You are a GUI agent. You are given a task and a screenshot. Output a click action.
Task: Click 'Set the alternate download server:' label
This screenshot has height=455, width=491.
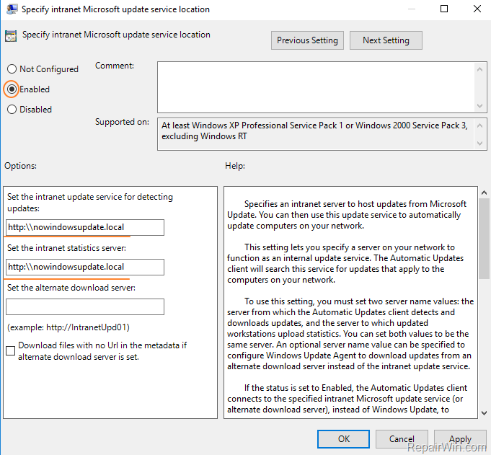click(71, 288)
